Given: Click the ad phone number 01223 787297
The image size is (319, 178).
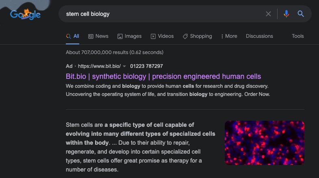Looking at the screenshot, I should pyautogui.click(x=146, y=66).
